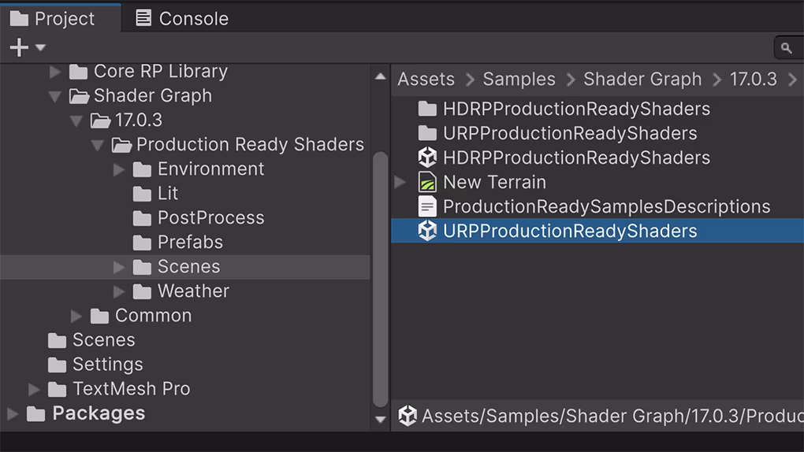
Task: Select the HDRPProductionReadyShaders scene asset icon
Action: click(427, 157)
